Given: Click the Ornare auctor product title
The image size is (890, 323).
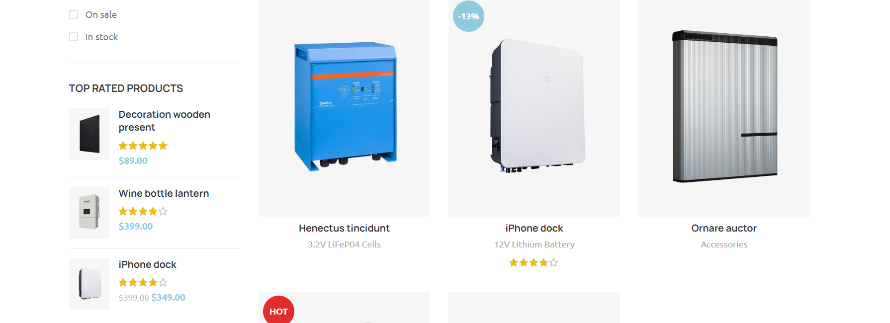Looking at the screenshot, I should point(724,228).
